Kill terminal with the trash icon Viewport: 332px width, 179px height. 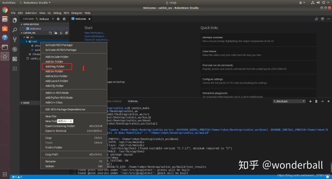coord(316,101)
